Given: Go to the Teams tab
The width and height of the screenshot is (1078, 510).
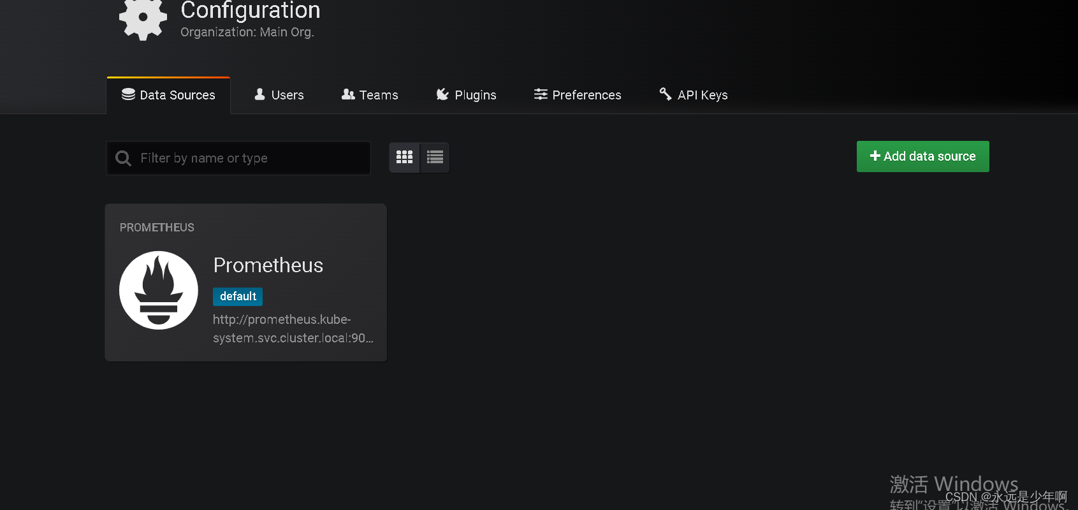Looking at the screenshot, I should tap(370, 95).
